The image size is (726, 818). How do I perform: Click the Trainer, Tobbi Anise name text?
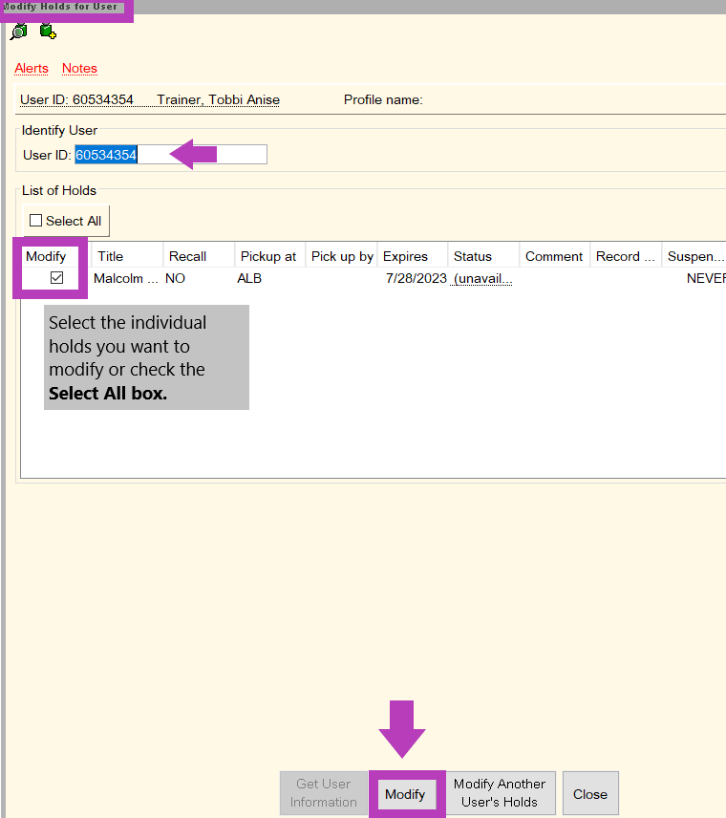point(218,99)
